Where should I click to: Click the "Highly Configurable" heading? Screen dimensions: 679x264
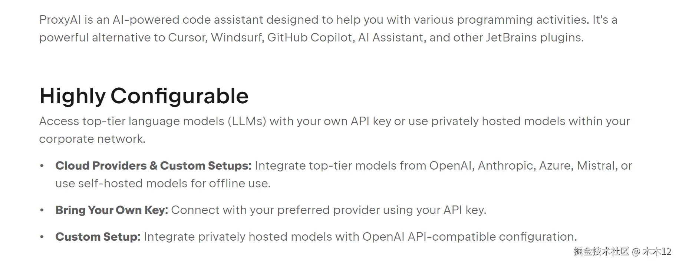(144, 96)
